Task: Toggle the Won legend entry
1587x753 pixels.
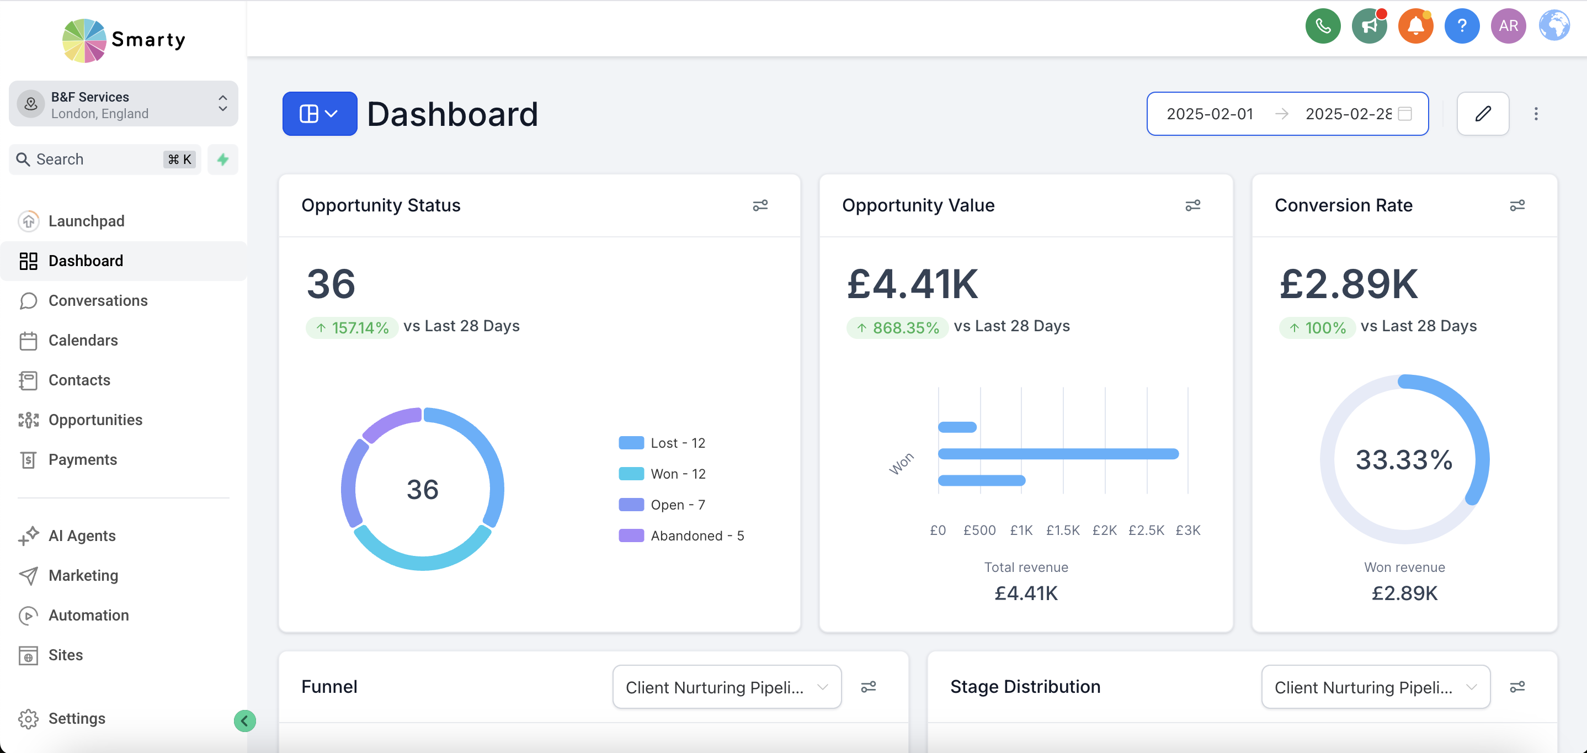Action: coord(662,474)
